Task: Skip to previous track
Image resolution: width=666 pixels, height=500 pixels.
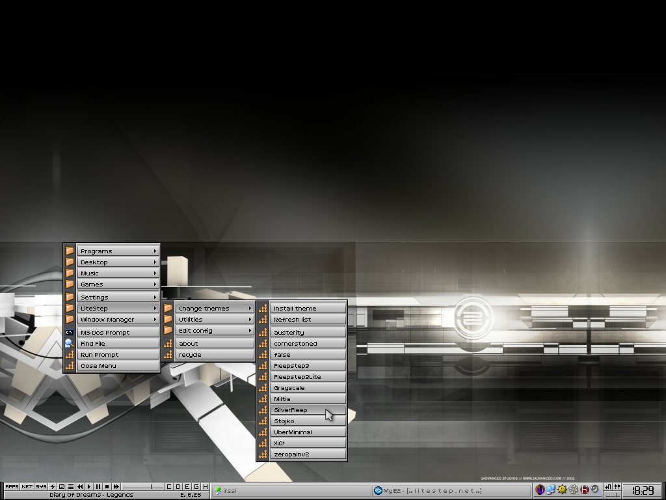Action: point(80,486)
